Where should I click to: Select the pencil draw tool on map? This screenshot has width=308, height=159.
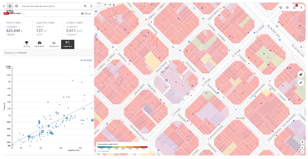pyautogui.click(x=301, y=83)
